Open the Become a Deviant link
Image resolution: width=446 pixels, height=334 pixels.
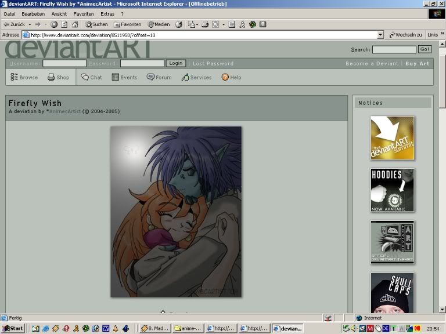372,64
